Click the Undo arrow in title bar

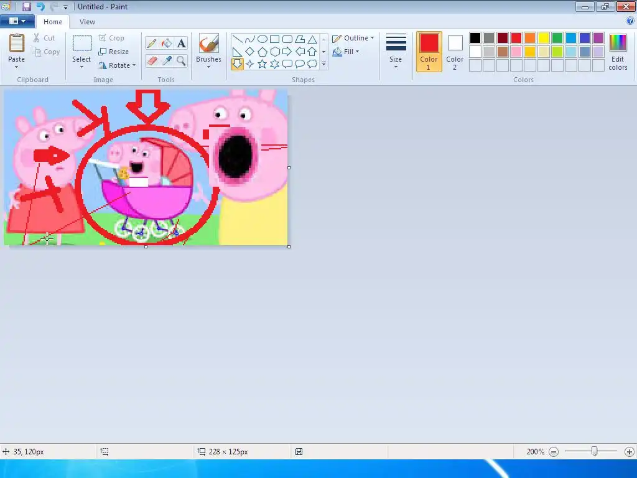(x=40, y=6)
